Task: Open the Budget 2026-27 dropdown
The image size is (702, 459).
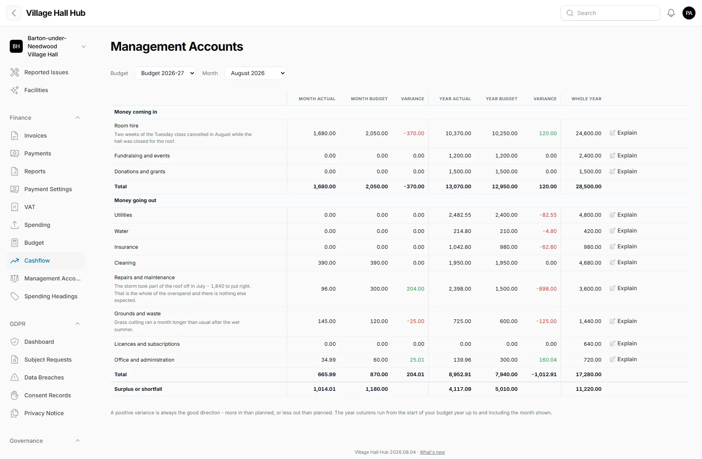Action: click(x=165, y=73)
